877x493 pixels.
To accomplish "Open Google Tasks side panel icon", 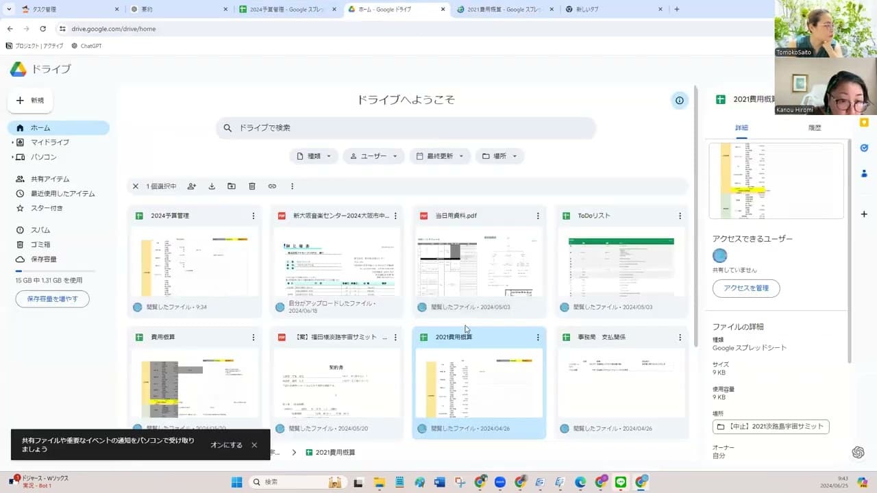I will [x=864, y=148].
